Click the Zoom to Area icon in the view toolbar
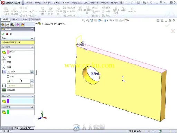Viewport: 177px width, 133px height. [87, 20]
